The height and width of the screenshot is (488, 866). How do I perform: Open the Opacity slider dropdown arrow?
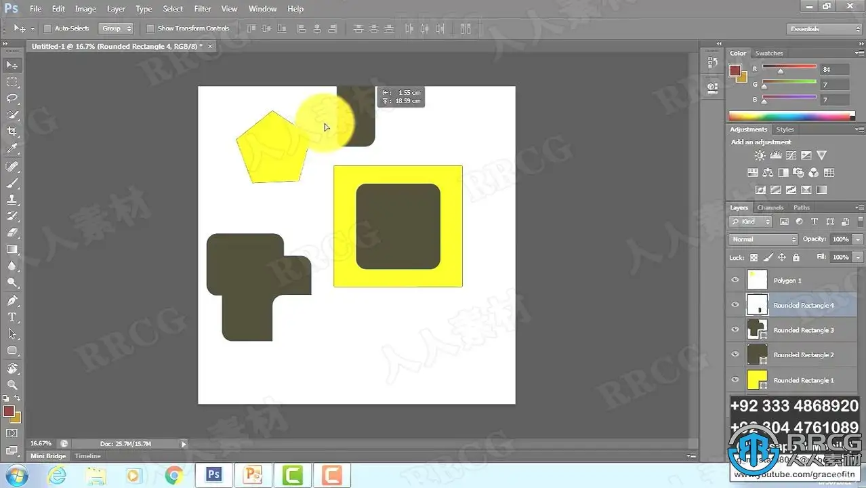[x=859, y=239]
